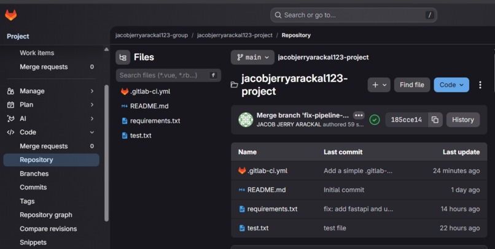Image resolution: width=495 pixels, height=249 pixels.
Task: Open 'test file' commit message
Action: click(x=335, y=228)
